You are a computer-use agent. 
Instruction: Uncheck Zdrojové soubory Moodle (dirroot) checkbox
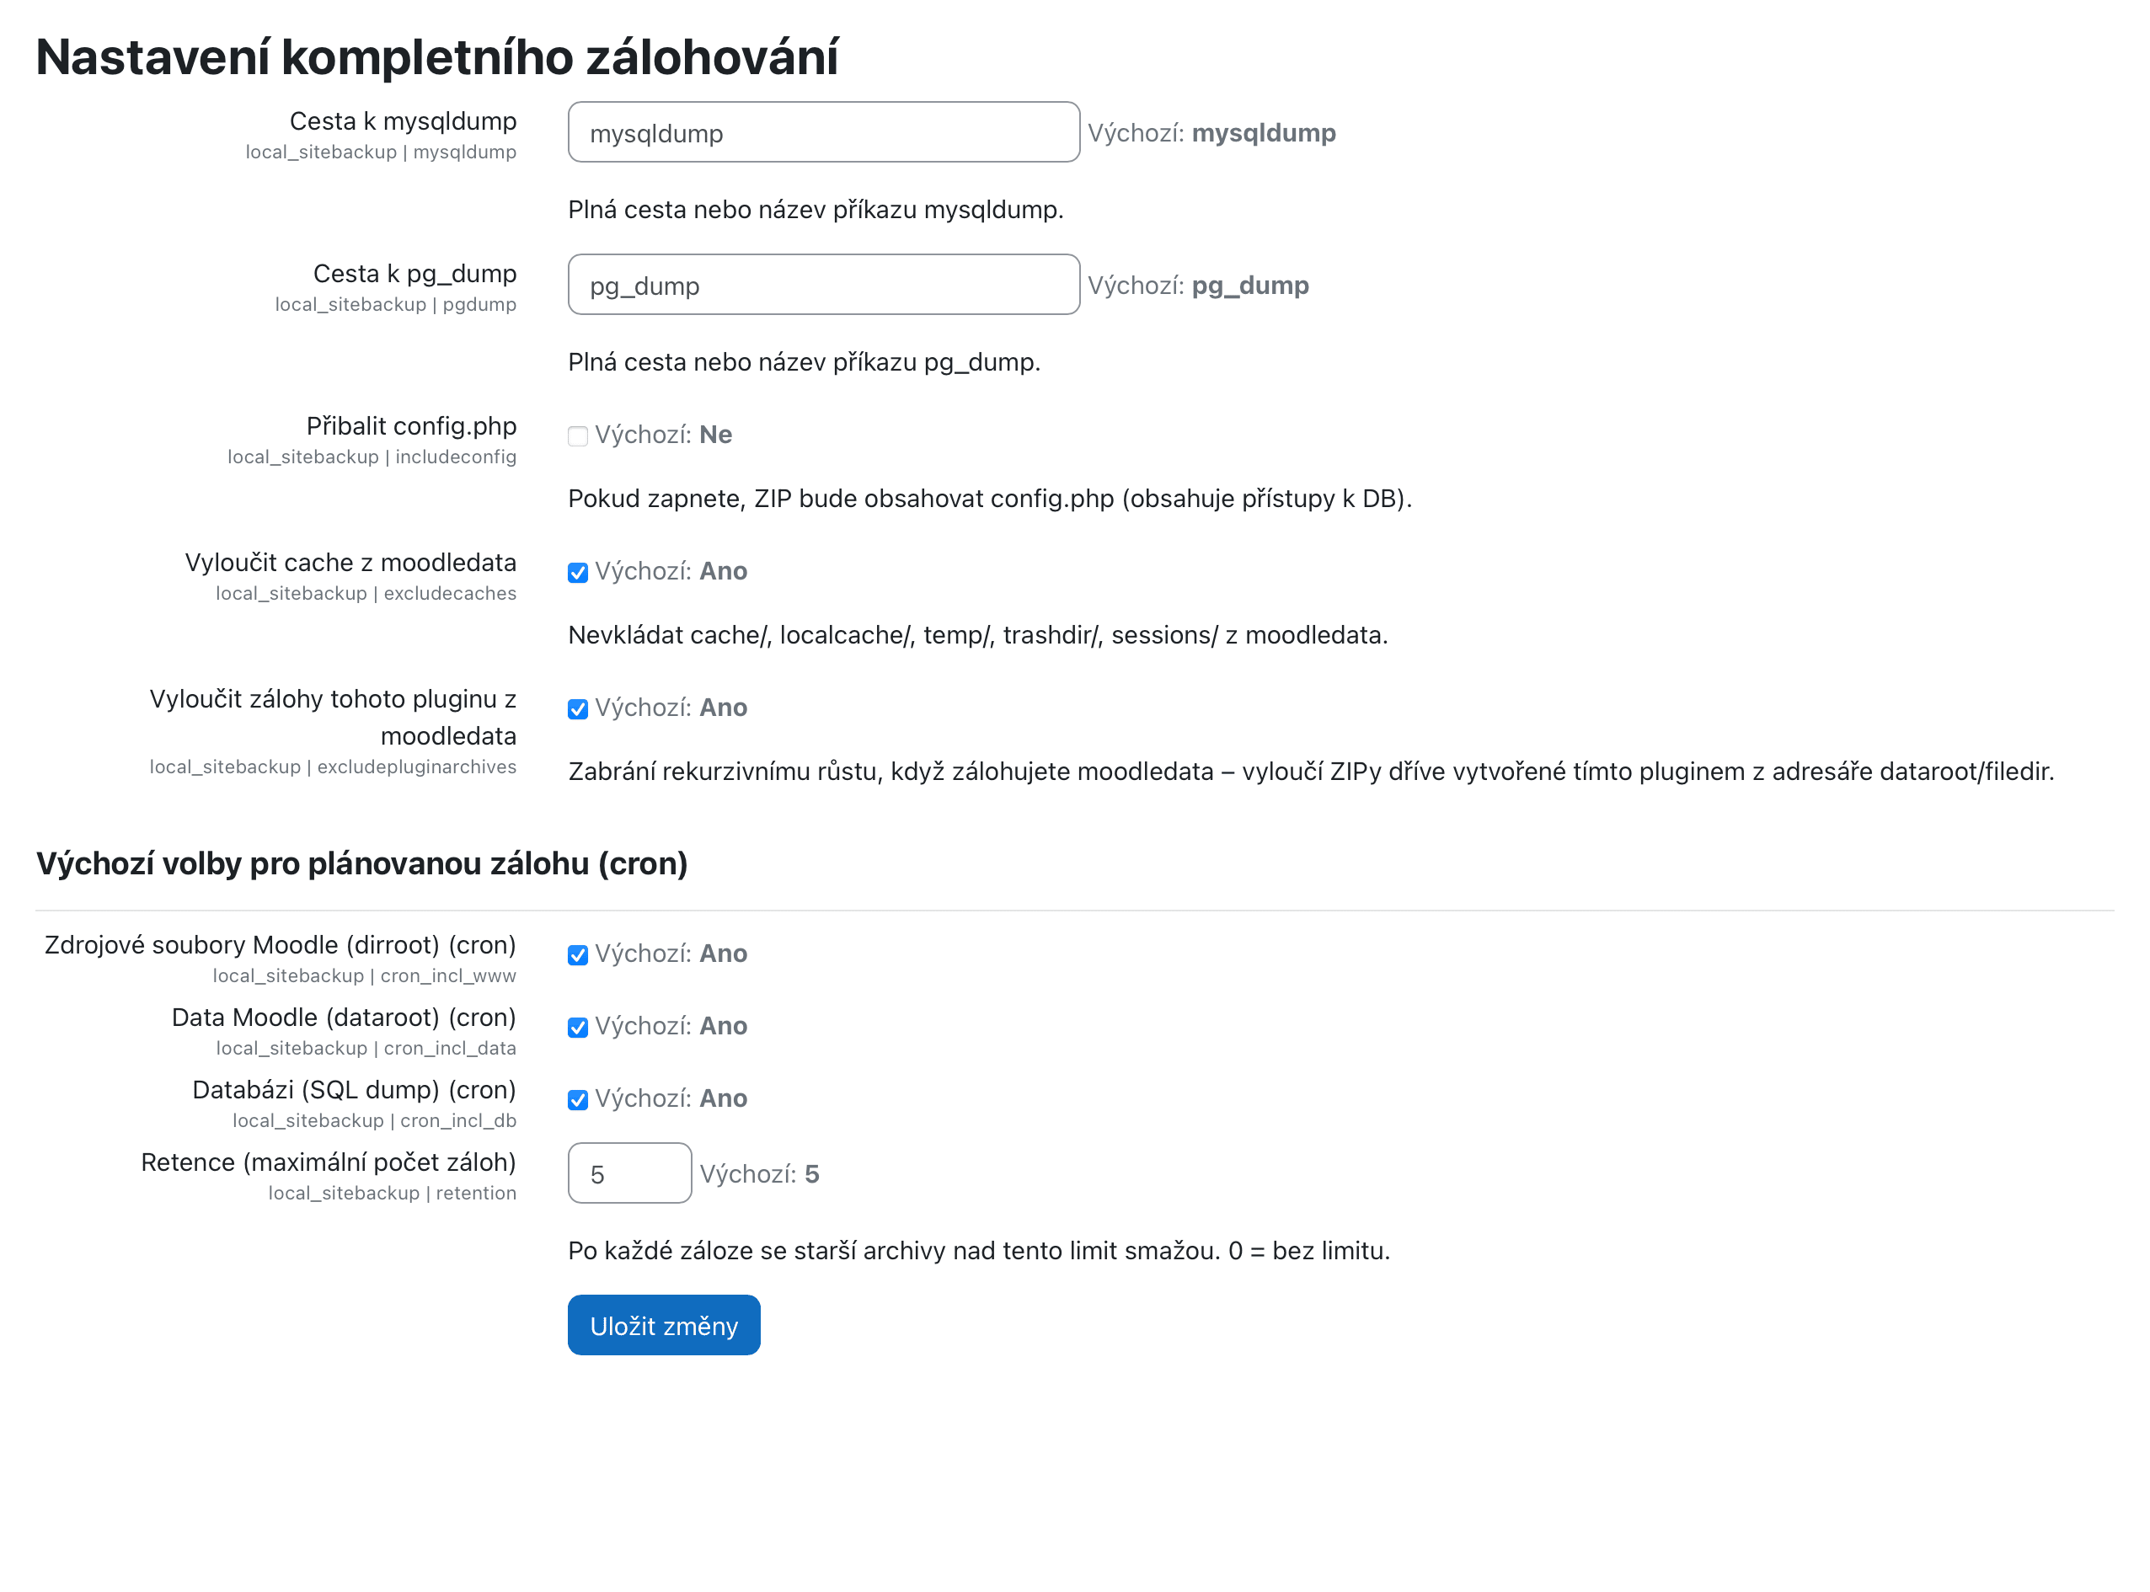(577, 955)
